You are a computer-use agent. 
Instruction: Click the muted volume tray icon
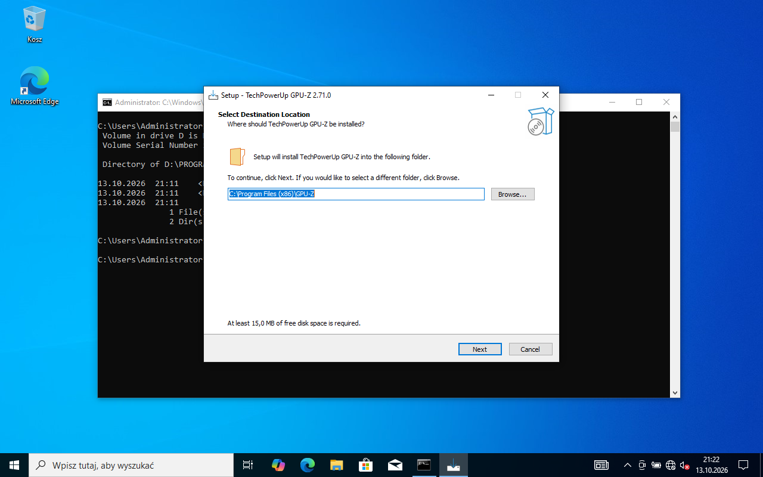point(684,465)
